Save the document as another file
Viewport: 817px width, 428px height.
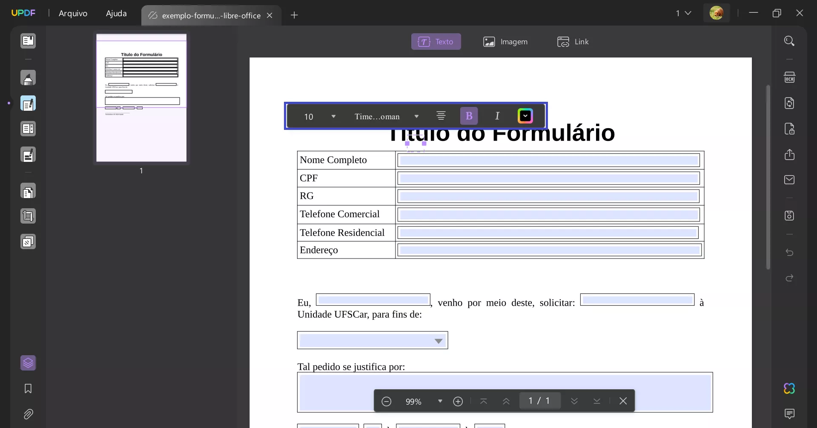pos(789,215)
